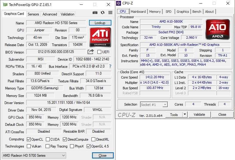Click the GPU Clock 850 MHz value

tap(35, 117)
